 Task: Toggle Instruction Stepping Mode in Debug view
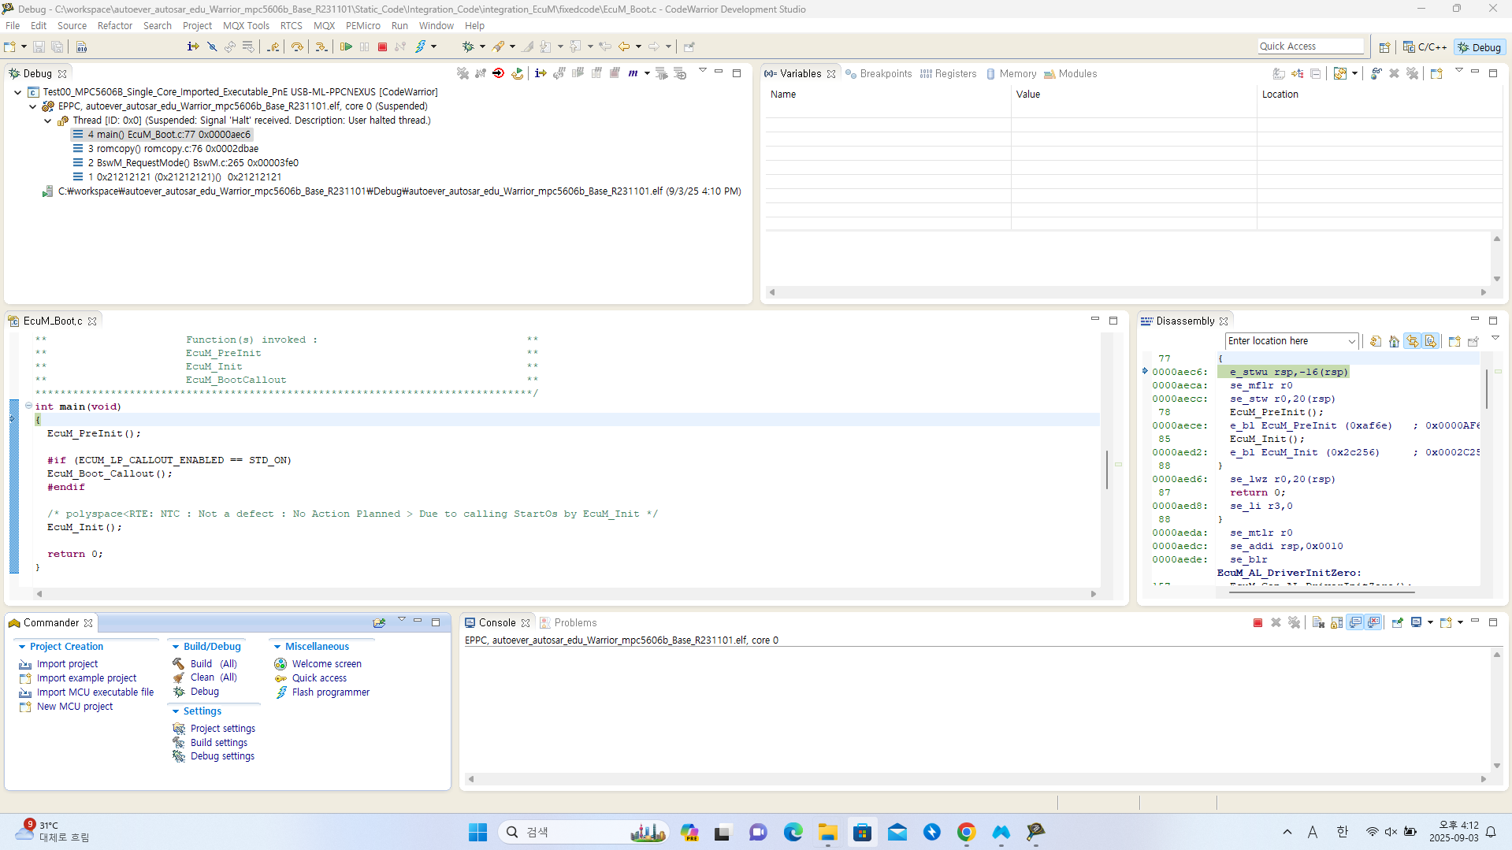coord(540,73)
